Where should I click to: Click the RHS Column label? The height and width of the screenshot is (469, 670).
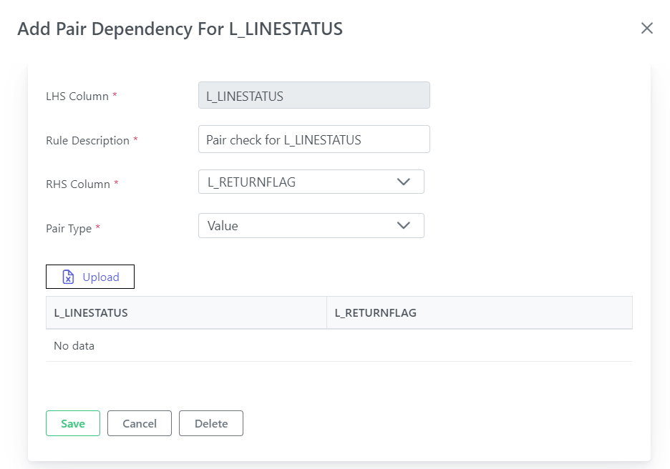coord(78,184)
